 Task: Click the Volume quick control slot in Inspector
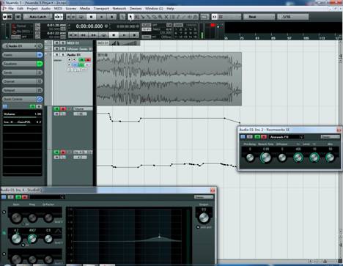22,114
